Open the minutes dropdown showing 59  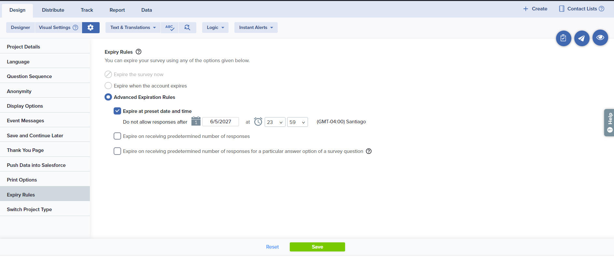coord(297,122)
